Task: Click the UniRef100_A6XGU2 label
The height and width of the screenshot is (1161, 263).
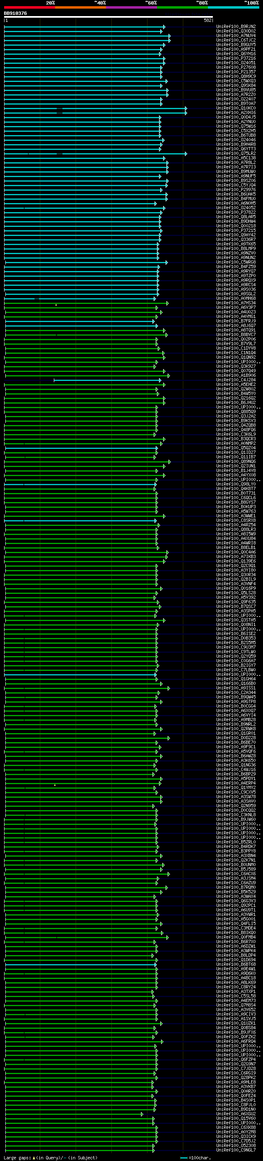Action: point(236,1114)
